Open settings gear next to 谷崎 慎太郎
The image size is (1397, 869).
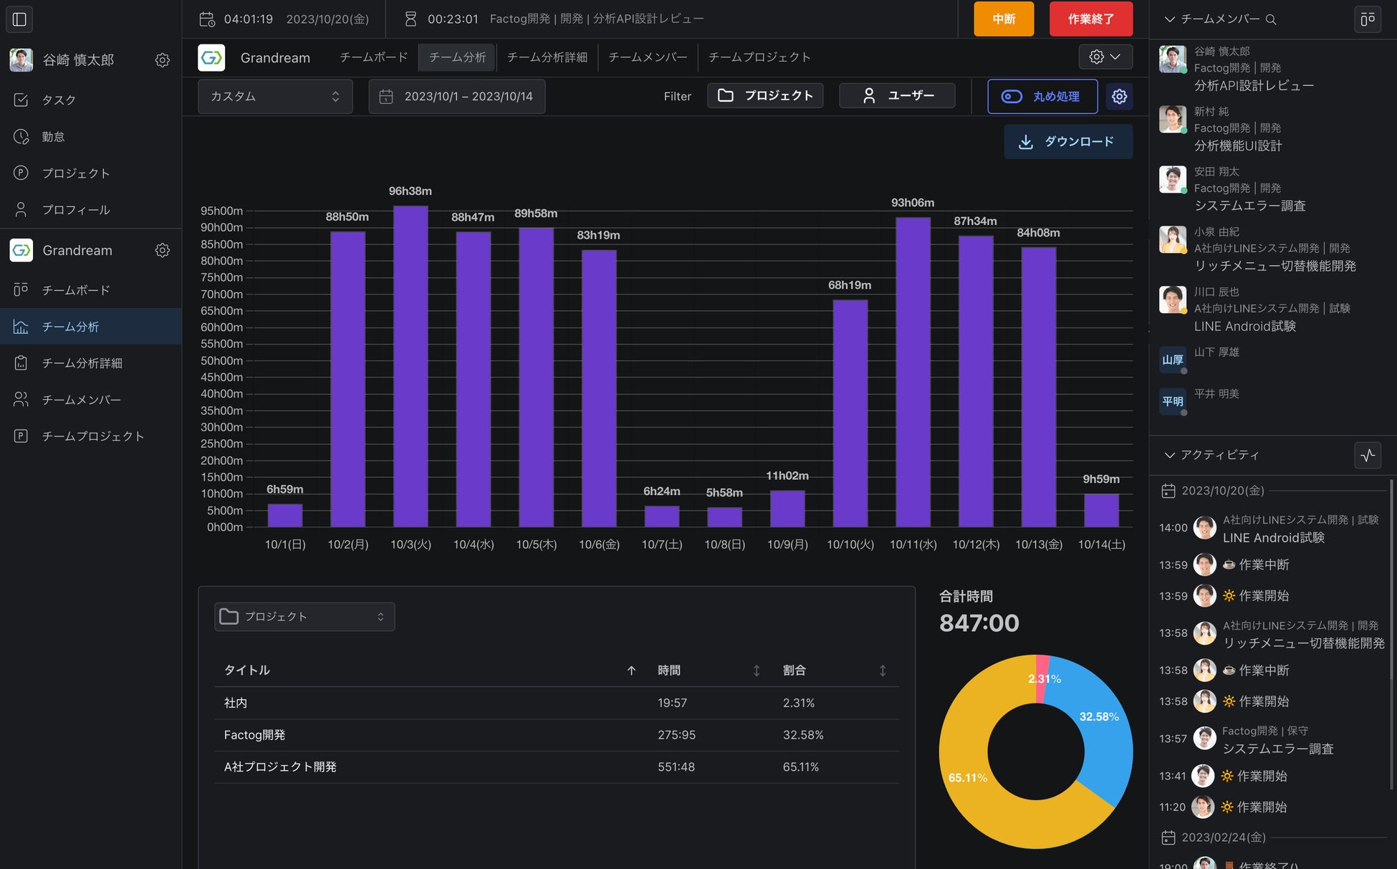point(163,60)
